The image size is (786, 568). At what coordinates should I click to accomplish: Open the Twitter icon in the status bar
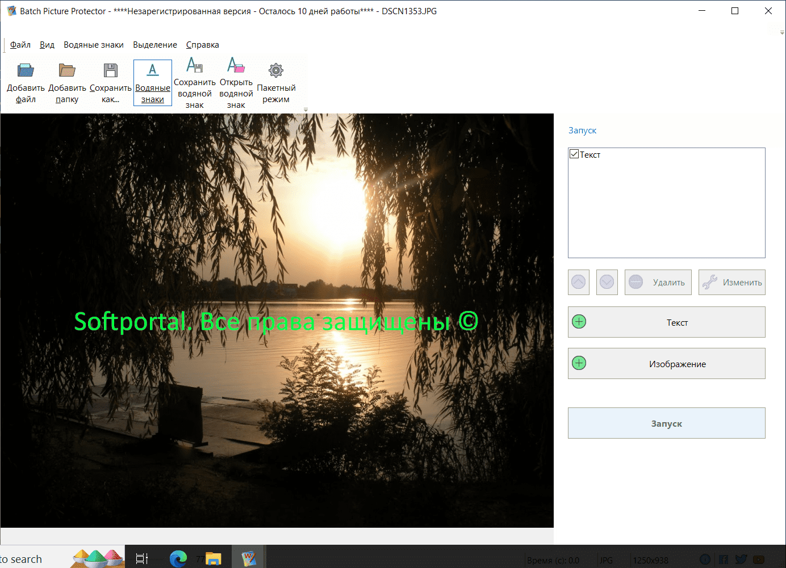(741, 559)
